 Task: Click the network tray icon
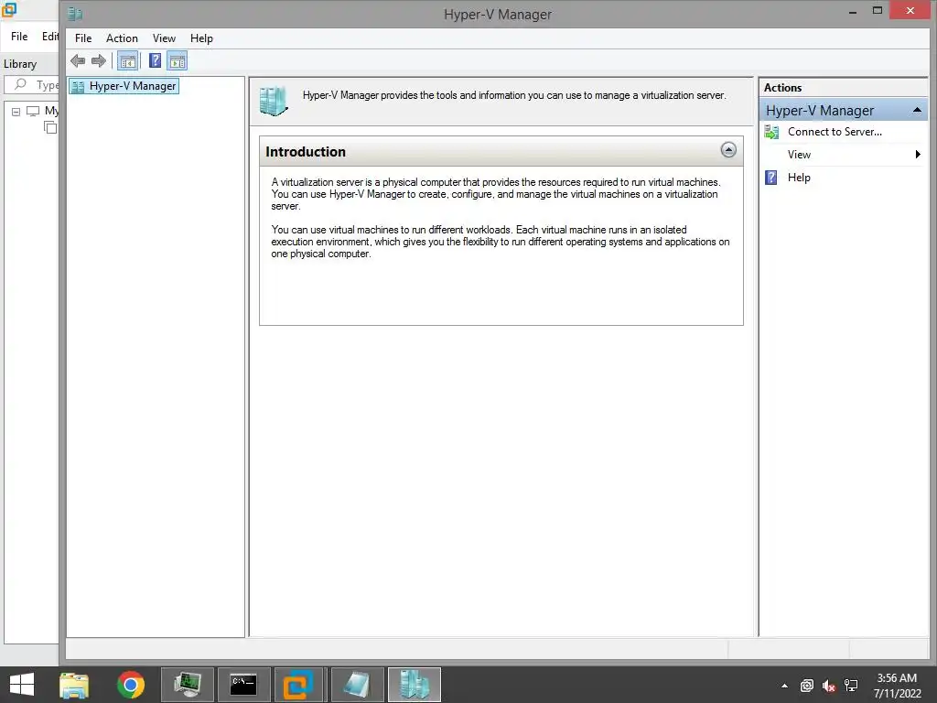pyautogui.click(x=851, y=686)
